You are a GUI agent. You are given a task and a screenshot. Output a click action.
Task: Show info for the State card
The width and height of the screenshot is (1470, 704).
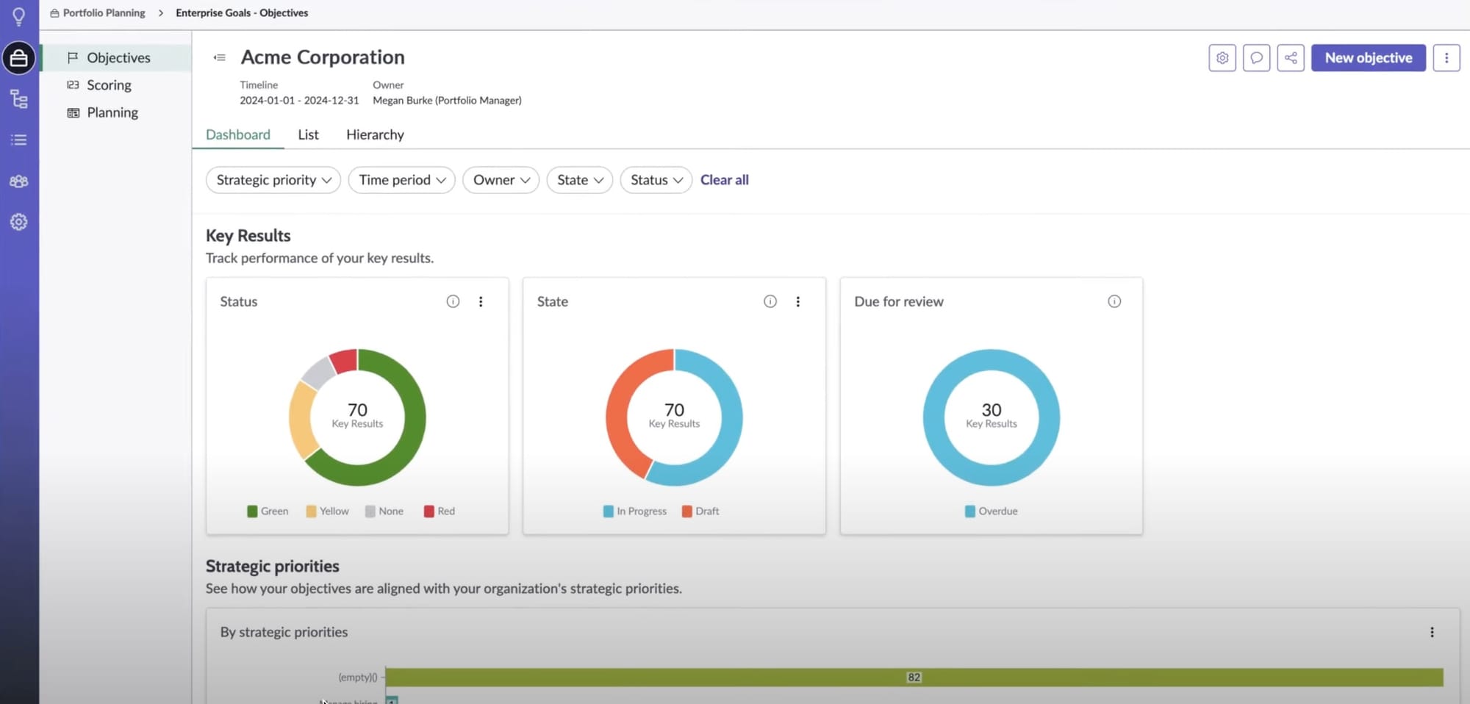770,301
